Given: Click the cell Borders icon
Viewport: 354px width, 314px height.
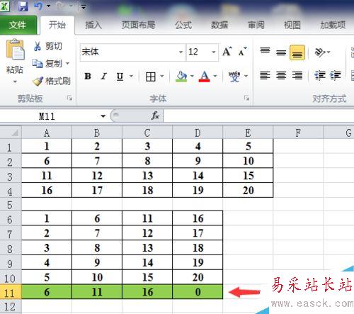Looking at the screenshot, I should (151, 77).
